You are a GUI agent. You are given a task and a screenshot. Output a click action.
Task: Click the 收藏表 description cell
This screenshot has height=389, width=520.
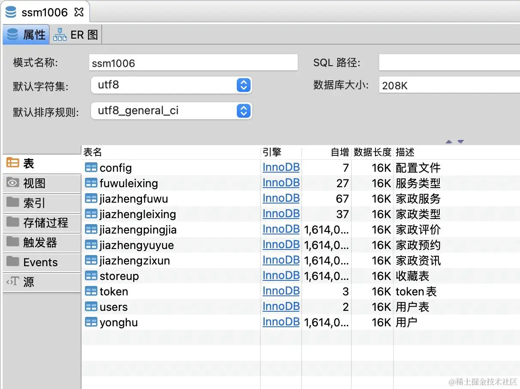[x=412, y=276]
